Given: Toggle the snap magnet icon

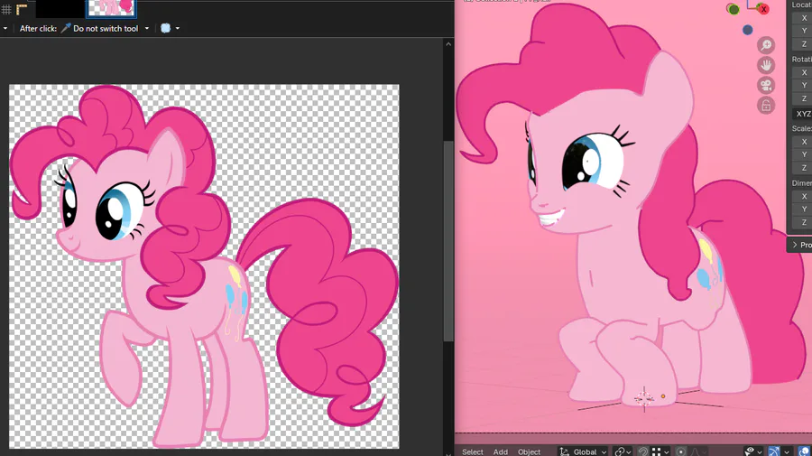Looking at the screenshot, I should (x=642, y=451).
